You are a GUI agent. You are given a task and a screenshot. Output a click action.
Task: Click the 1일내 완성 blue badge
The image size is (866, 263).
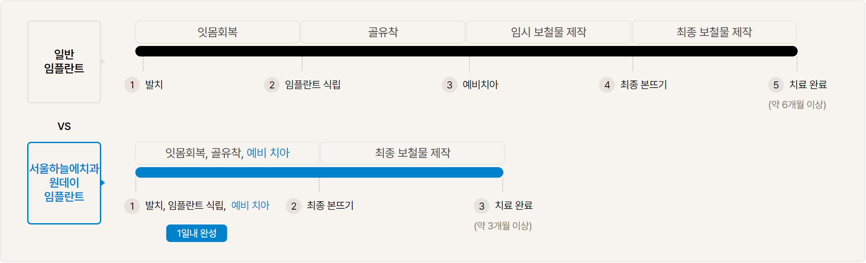pyautogui.click(x=196, y=233)
